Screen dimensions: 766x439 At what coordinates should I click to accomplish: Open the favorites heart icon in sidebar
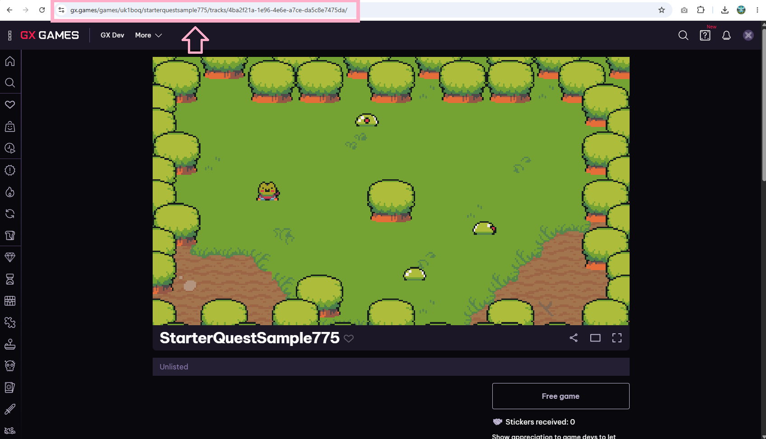(10, 105)
